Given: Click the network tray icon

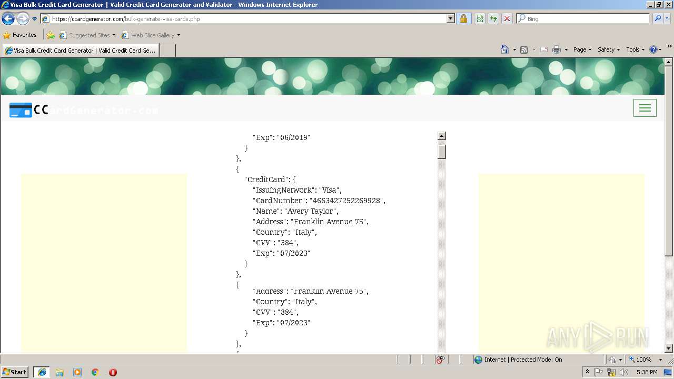Looking at the screenshot, I should [611, 372].
